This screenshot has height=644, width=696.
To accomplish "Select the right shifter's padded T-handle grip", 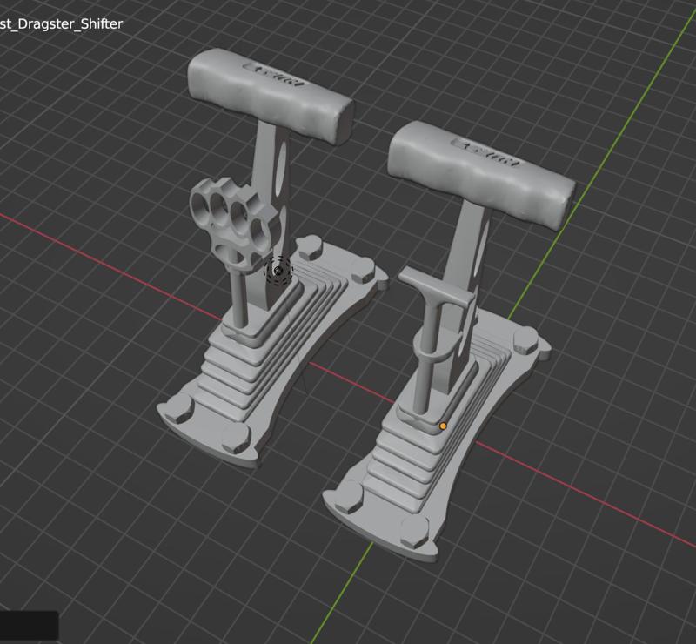I will click(481, 175).
